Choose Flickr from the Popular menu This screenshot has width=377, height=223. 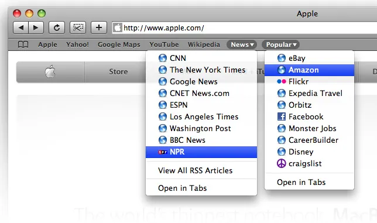[x=309, y=82]
